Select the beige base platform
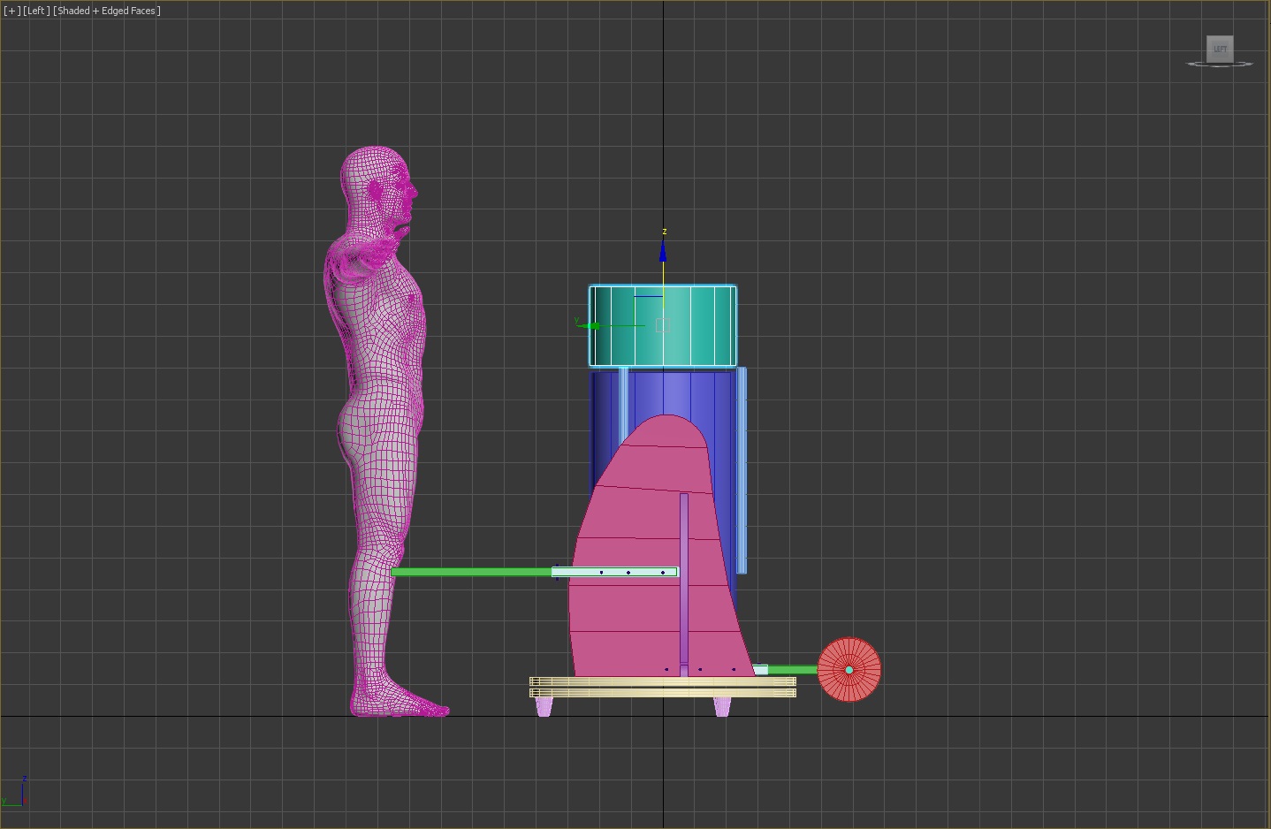Screen dimensions: 1271x829 point(663,687)
